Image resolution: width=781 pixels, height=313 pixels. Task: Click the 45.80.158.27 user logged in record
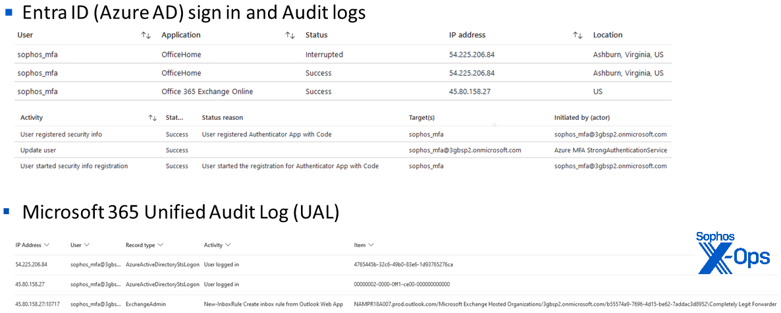point(221,285)
